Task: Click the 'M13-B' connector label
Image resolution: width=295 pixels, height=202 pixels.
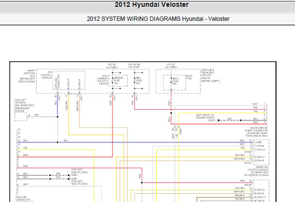Action: pyautogui.click(x=248, y=152)
